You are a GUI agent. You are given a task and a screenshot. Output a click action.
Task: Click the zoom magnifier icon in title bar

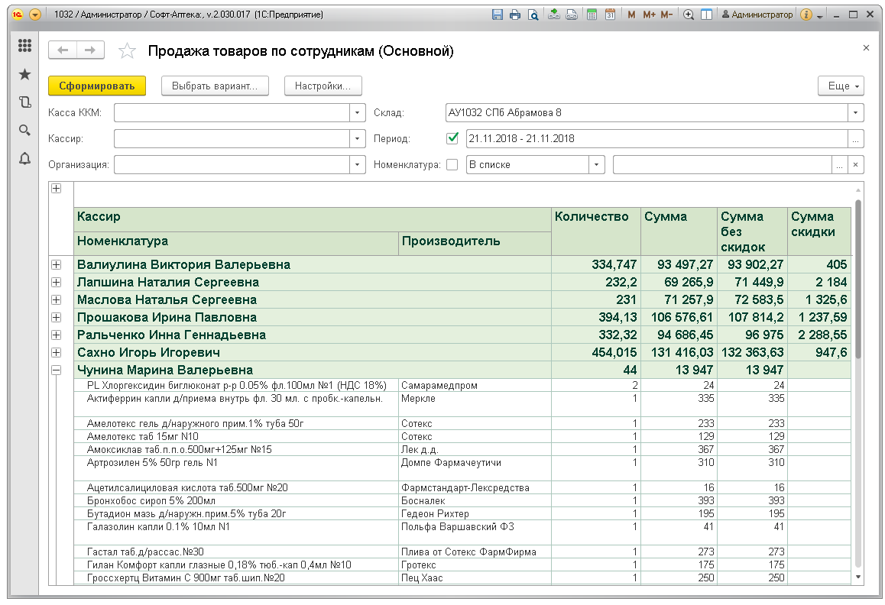(689, 15)
